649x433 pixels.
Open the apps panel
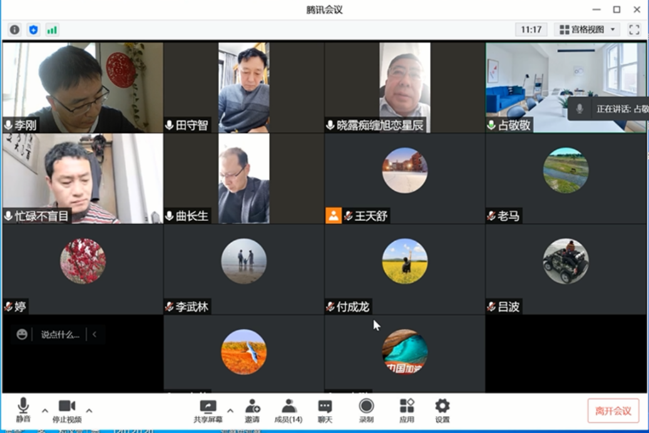coord(407,410)
